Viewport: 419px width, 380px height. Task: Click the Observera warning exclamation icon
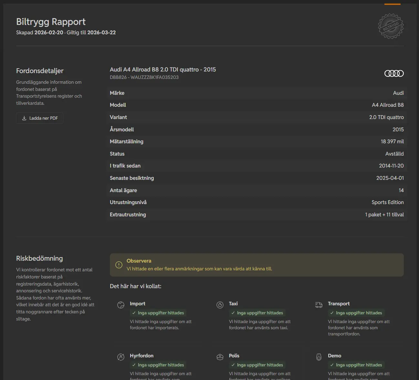pos(119,265)
